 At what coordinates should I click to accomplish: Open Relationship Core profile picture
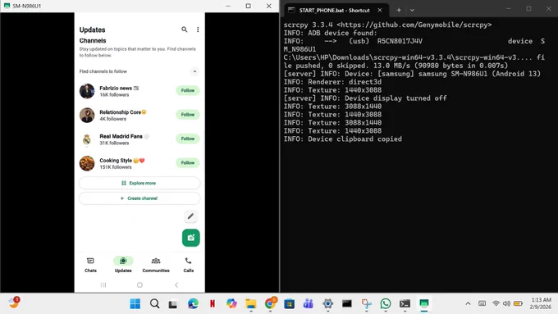point(87,116)
